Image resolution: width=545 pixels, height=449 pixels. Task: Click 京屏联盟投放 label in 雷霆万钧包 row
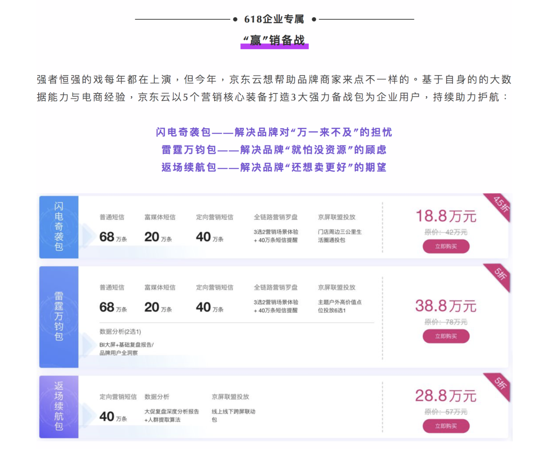point(337,287)
